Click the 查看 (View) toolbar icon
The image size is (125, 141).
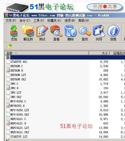tap(56, 31)
